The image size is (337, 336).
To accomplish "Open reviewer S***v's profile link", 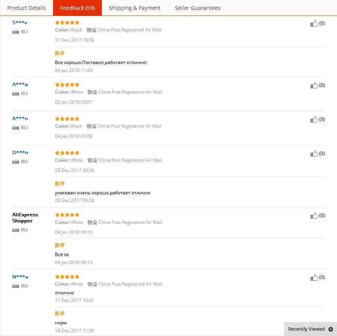I will [20, 23].
